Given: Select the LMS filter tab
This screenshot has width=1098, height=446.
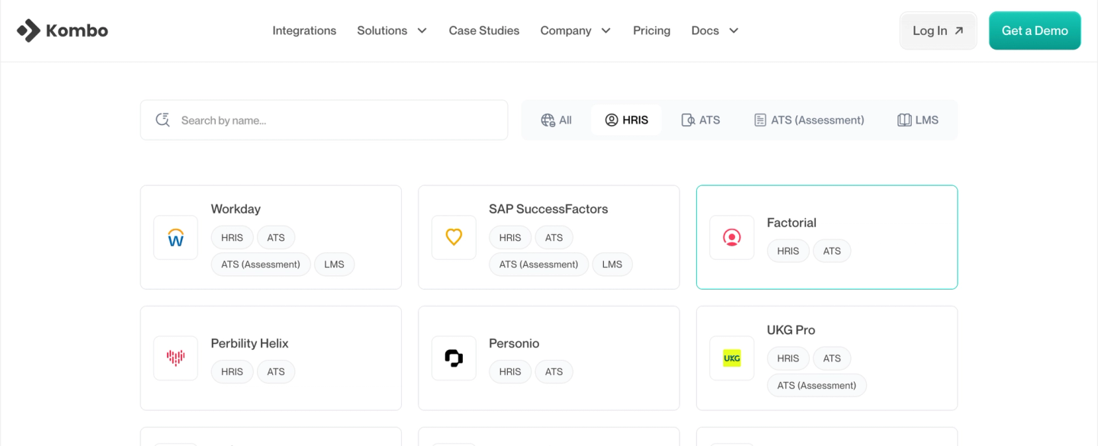Looking at the screenshot, I should [x=918, y=120].
